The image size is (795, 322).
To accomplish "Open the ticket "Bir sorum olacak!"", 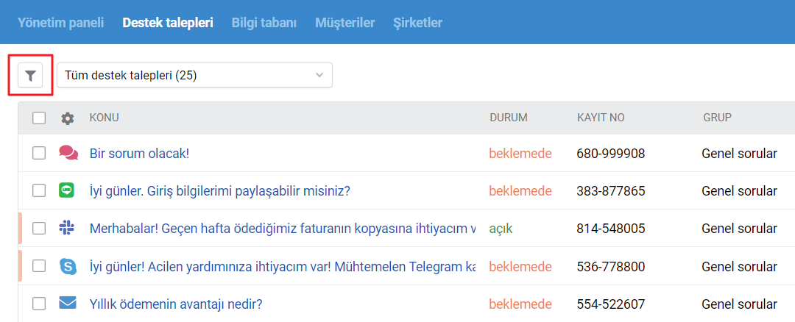I will point(140,154).
